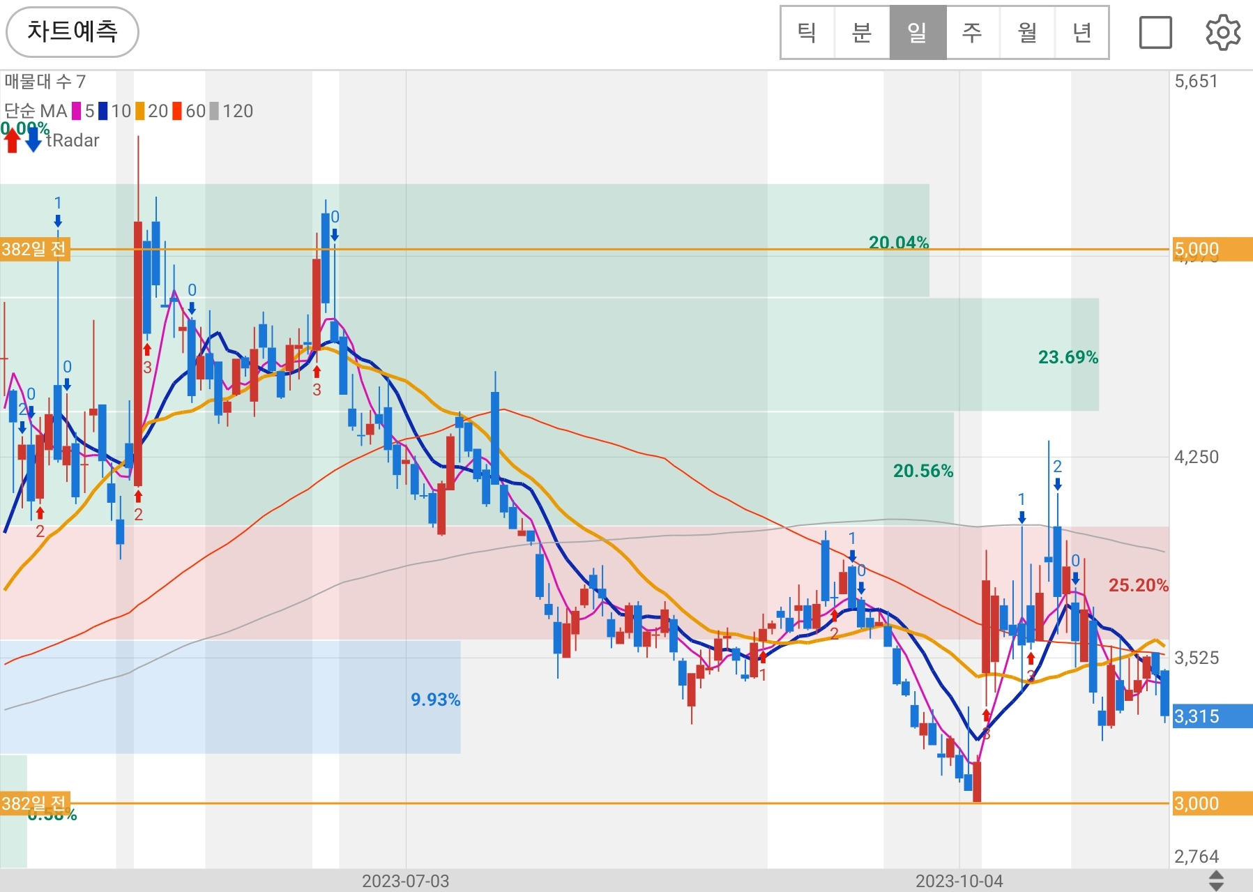Image resolution: width=1253 pixels, height=892 pixels.
Task: Click the red up arrow tRadar icon
Action: click(12, 140)
